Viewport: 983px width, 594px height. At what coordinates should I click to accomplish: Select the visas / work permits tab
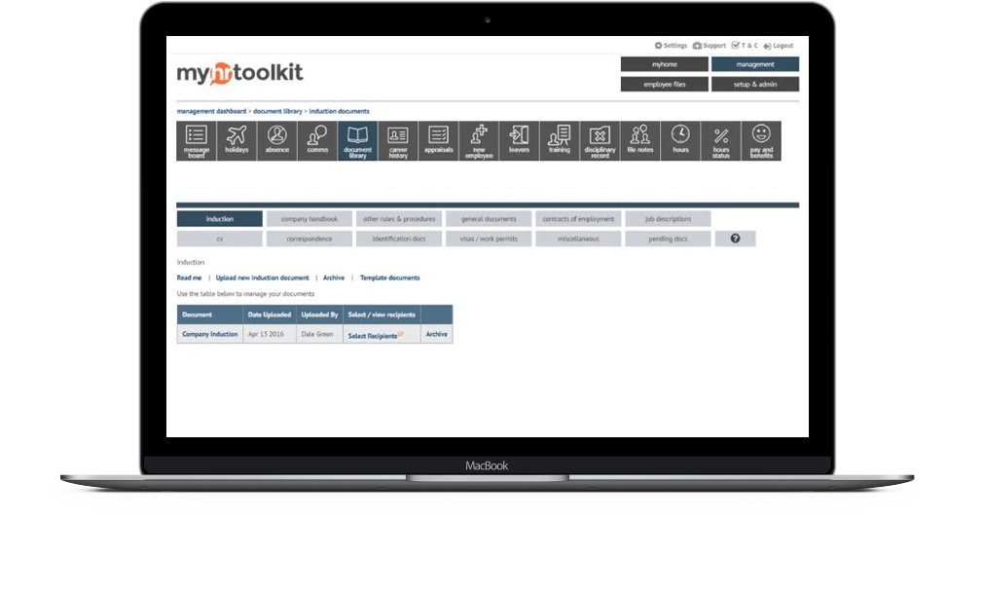[x=488, y=238]
